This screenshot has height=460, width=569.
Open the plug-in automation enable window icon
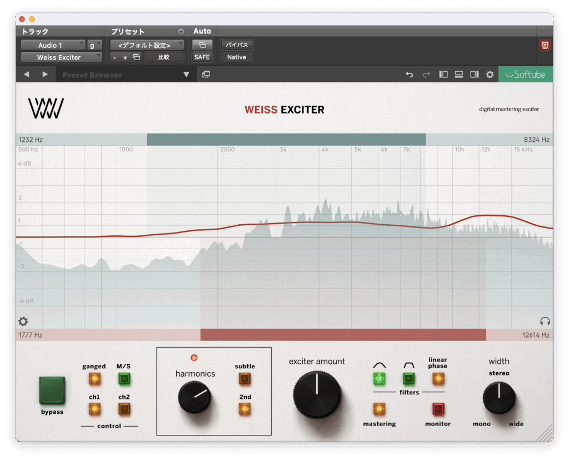click(x=202, y=44)
